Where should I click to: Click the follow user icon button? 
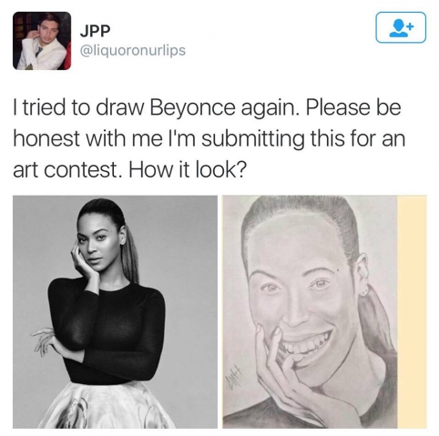tap(401, 27)
